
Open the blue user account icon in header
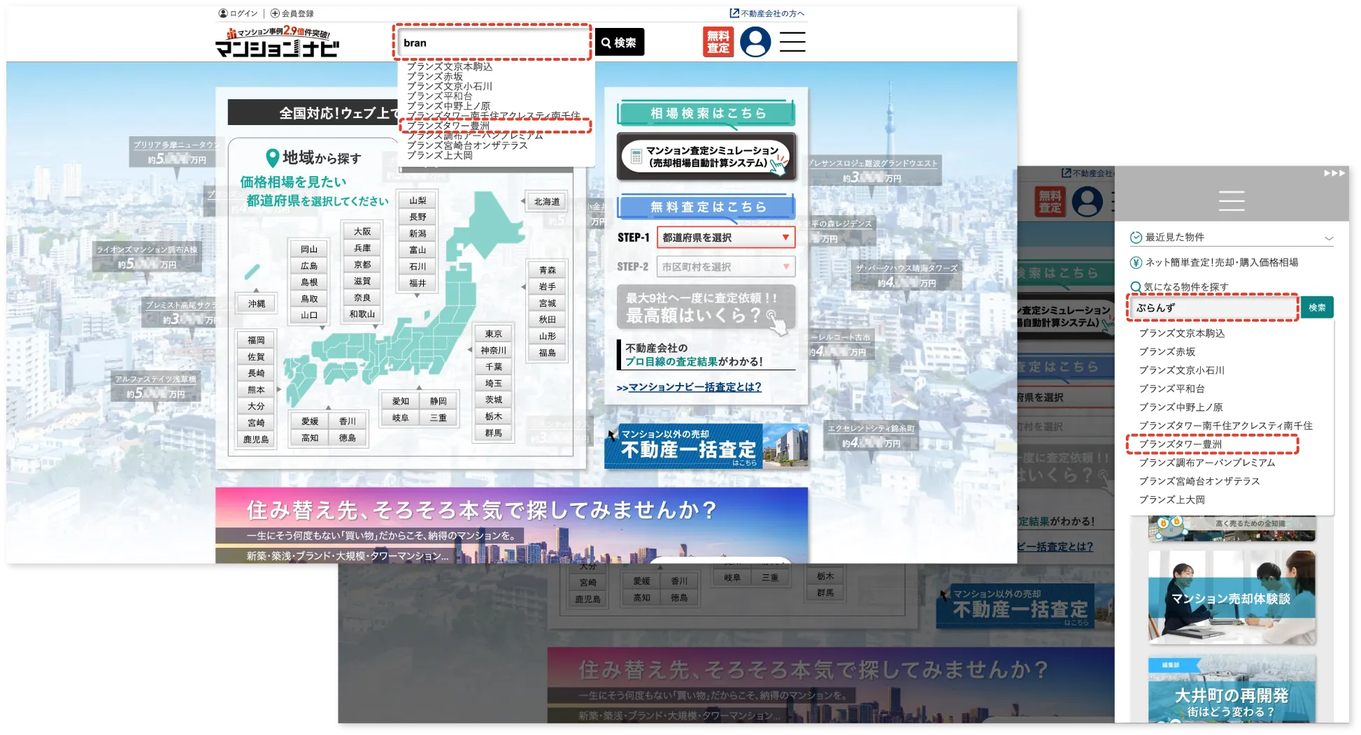(x=755, y=42)
